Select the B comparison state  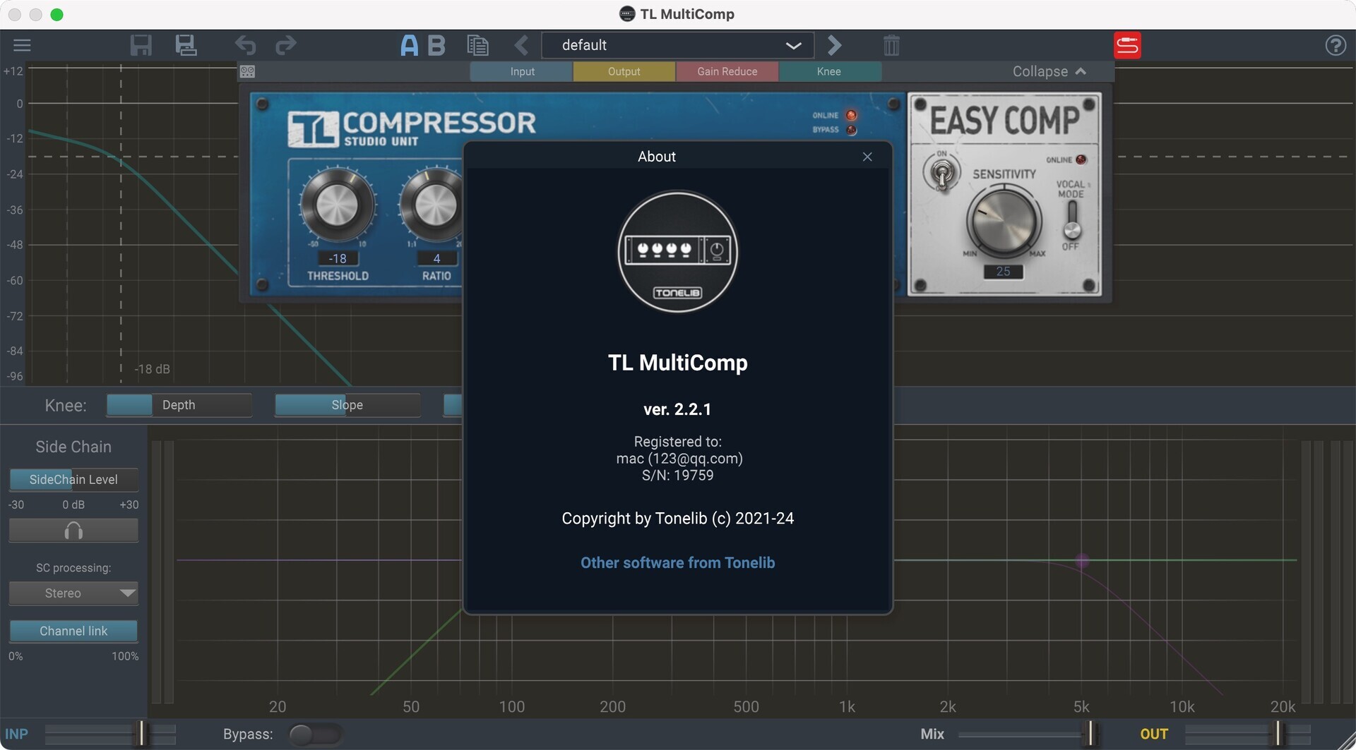coord(436,45)
